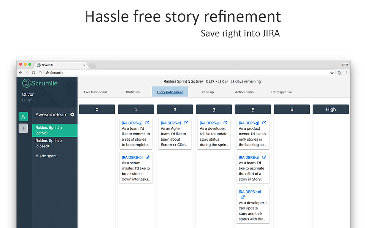Open the RAIDERS-5 issue link

click(132, 123)
